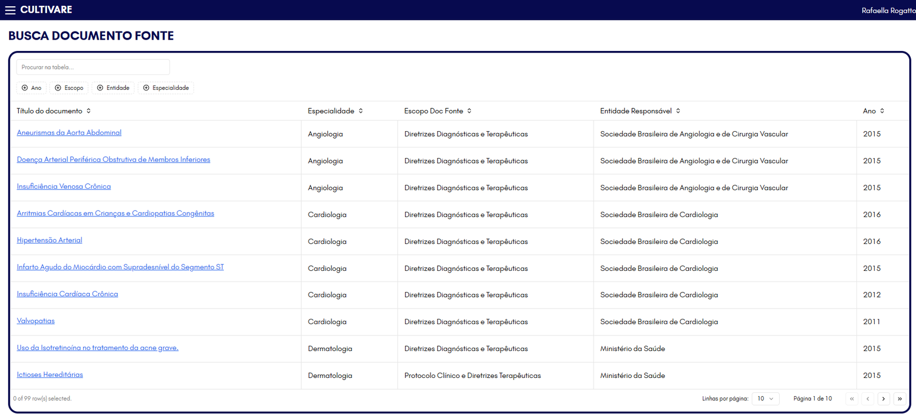Sort by Entidade Responsável column

click(x=639, y=111)
